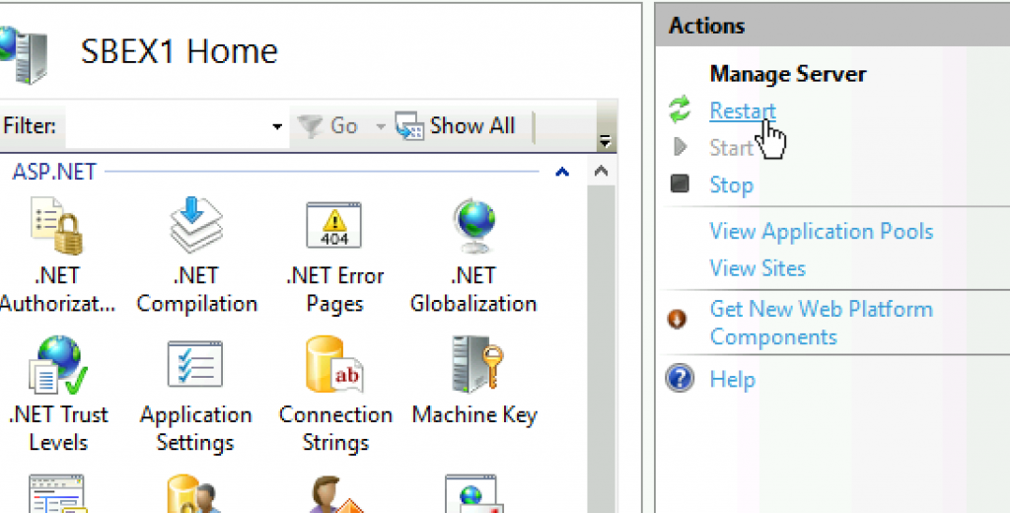This screenshot has width=1010, height=513.
Task: Open the View Application Pools link
Action: 822,232
